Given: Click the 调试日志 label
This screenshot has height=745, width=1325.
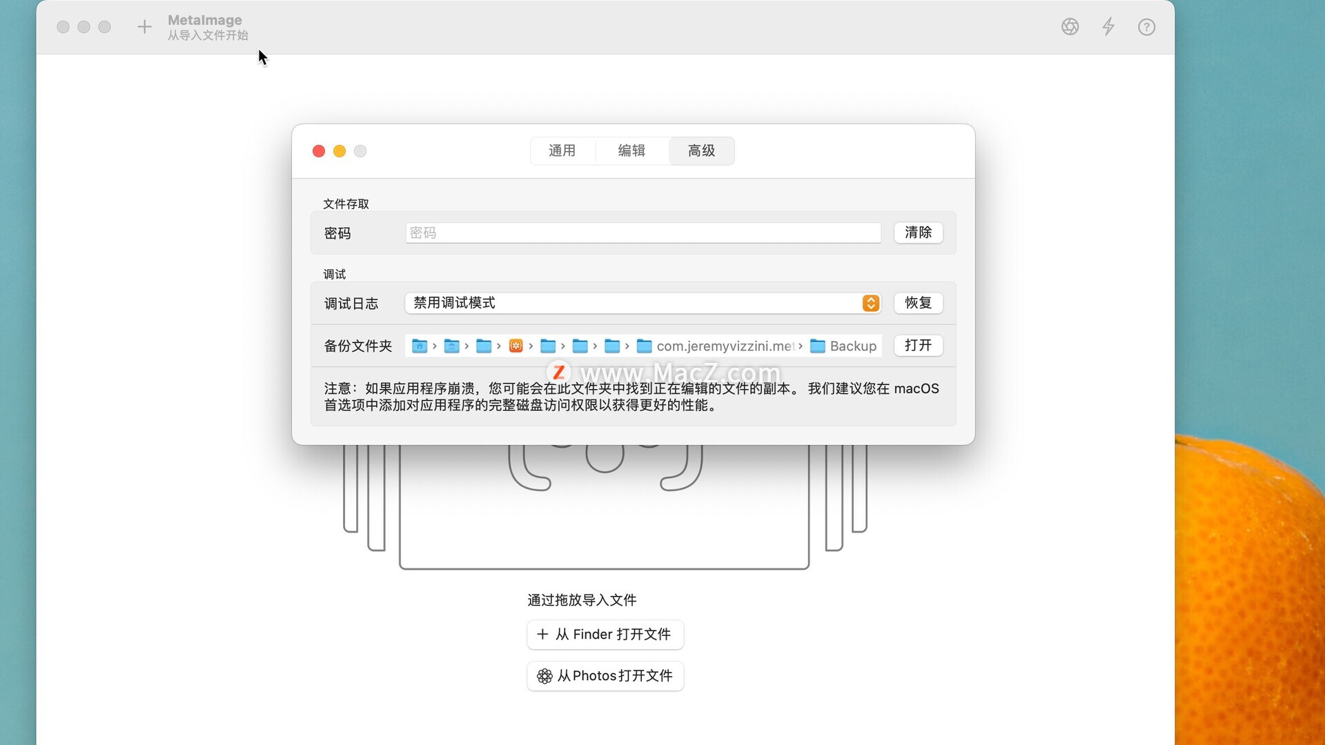Looking at the screenshot, I should point(351,304).
